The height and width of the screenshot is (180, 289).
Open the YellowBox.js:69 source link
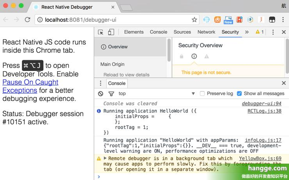(x=260, y=158)
